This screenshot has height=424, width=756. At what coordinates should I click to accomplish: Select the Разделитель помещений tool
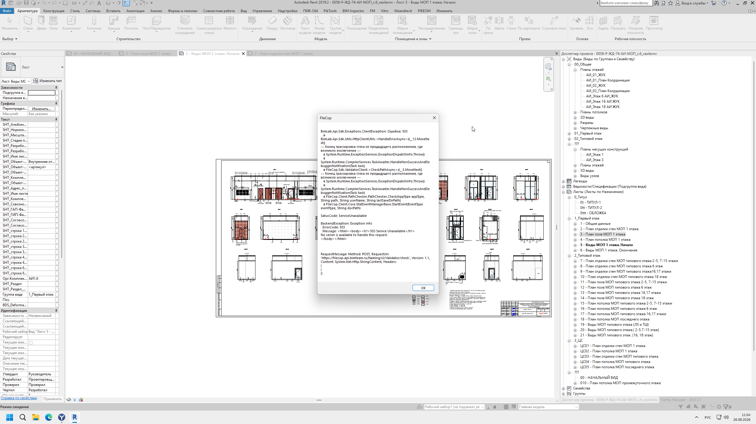tap(379, 25)
